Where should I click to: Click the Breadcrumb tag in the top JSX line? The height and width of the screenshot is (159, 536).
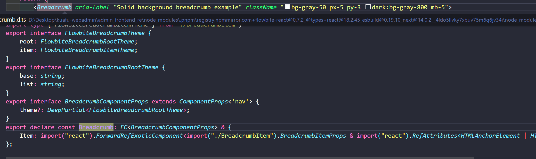[x=54, y=7]
